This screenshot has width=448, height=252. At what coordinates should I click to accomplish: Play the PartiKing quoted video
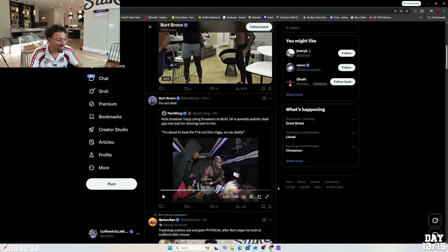(163, 197)
